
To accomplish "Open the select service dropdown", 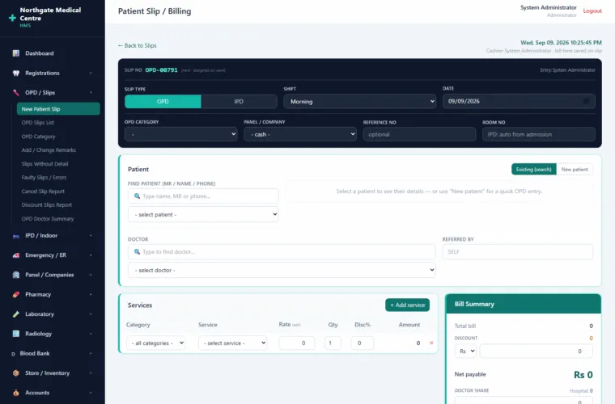I will 232,343.
